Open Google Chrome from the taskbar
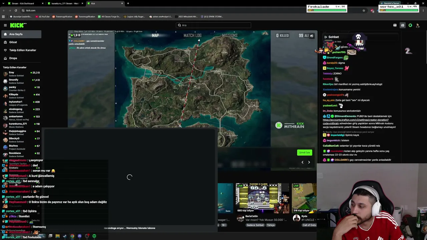The height and width of the screenshot is (240, 427). [x=72, y=236]
